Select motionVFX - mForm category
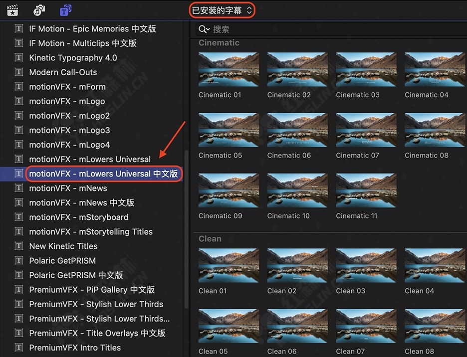Screen dimensions: 467x357 coord(67,87)
